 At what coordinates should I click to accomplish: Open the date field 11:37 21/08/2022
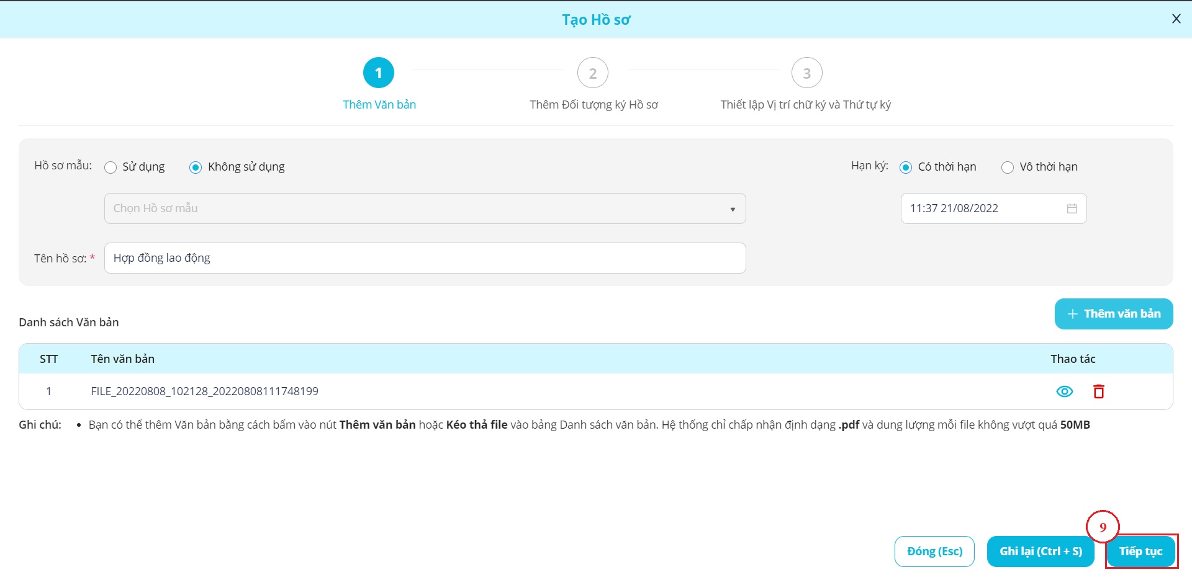tap(981, 208)
